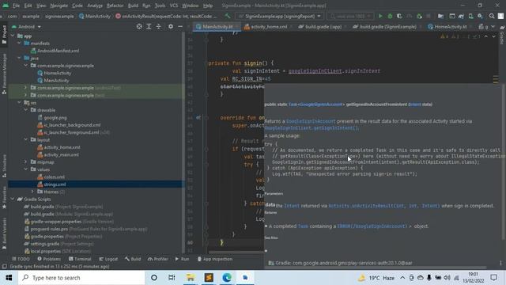Click the GoogleSignInAccount link in documentation popup
Screen dimensions: 506x285
pos(311,121)
